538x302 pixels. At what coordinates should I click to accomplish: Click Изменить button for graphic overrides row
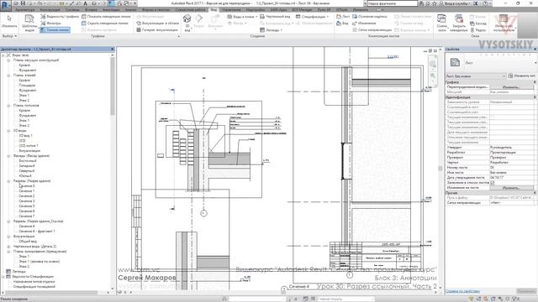coord(512,87)
